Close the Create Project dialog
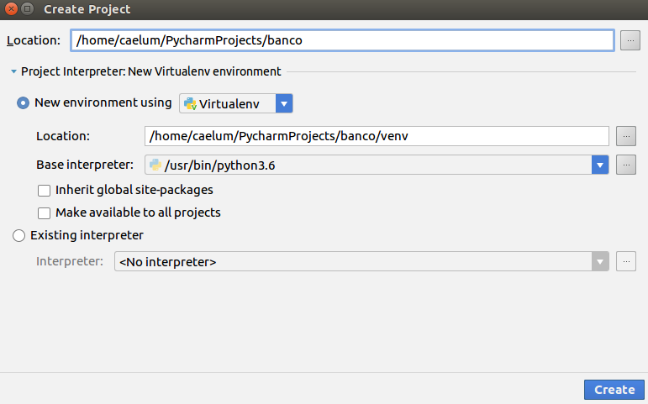 point(11,8)
